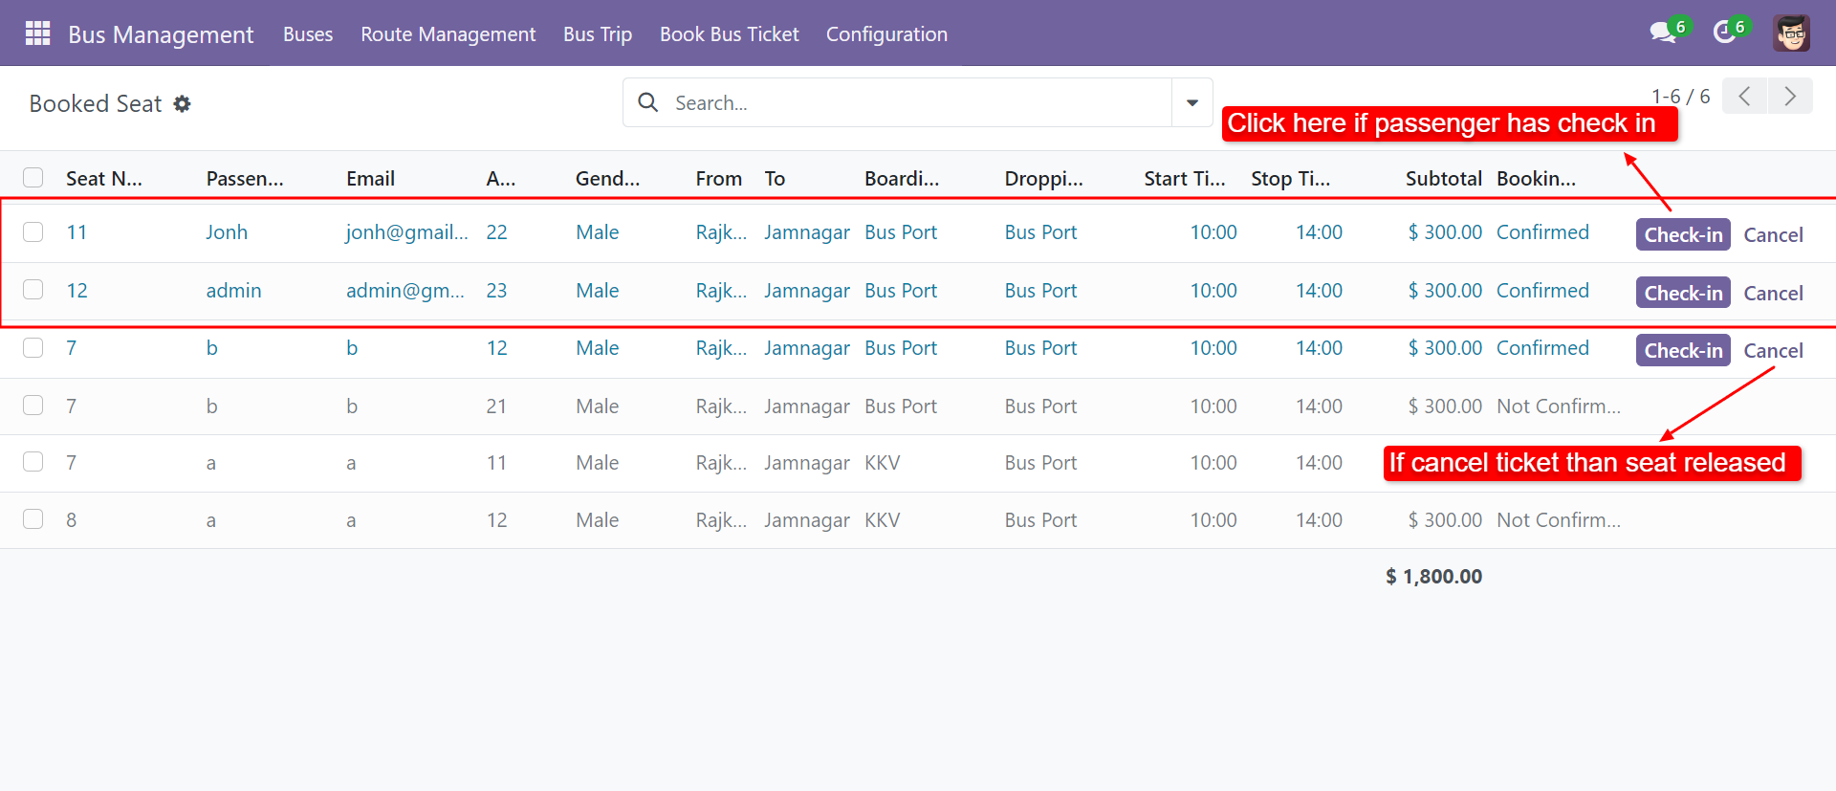
Task: Click Jamnagar destination in admin row
Action: (807, 291)
